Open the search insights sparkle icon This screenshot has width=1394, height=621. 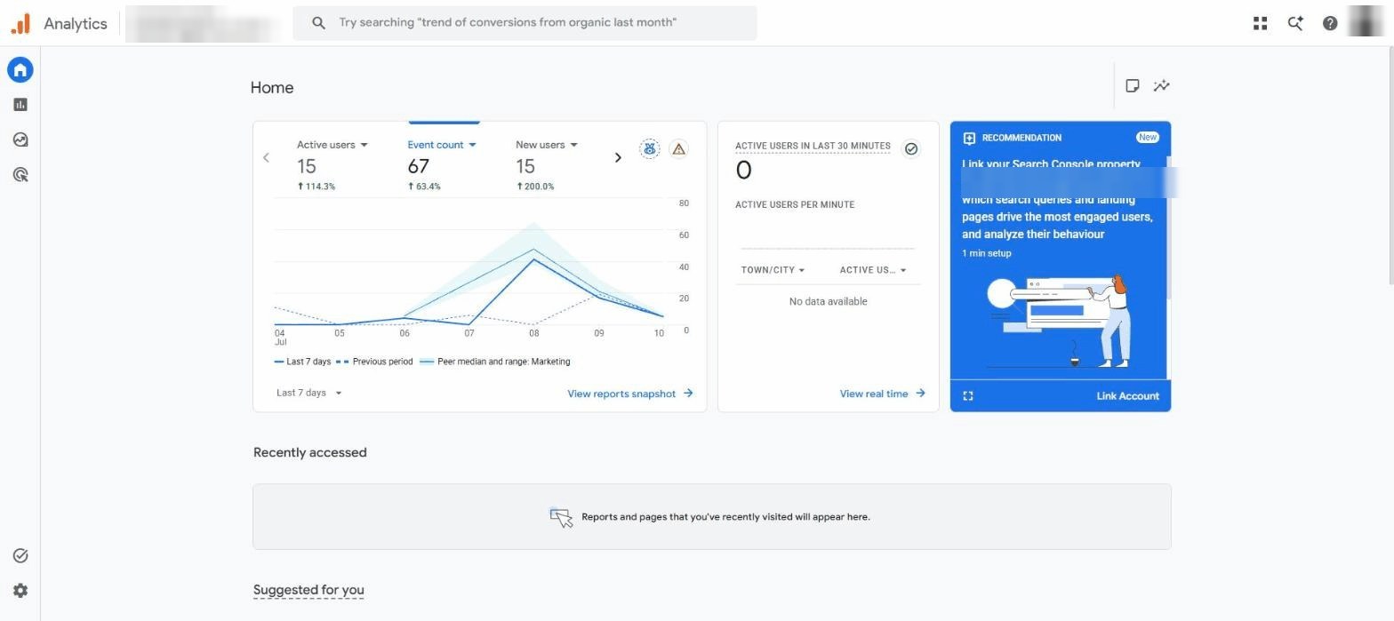(x=1295, y=24)
